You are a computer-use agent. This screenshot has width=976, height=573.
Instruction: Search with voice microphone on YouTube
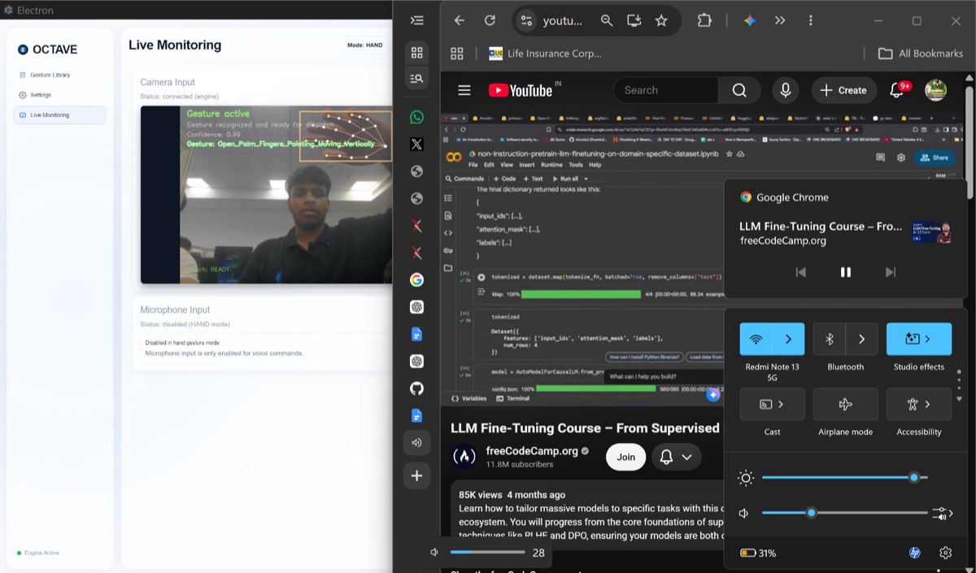point(786,90)
